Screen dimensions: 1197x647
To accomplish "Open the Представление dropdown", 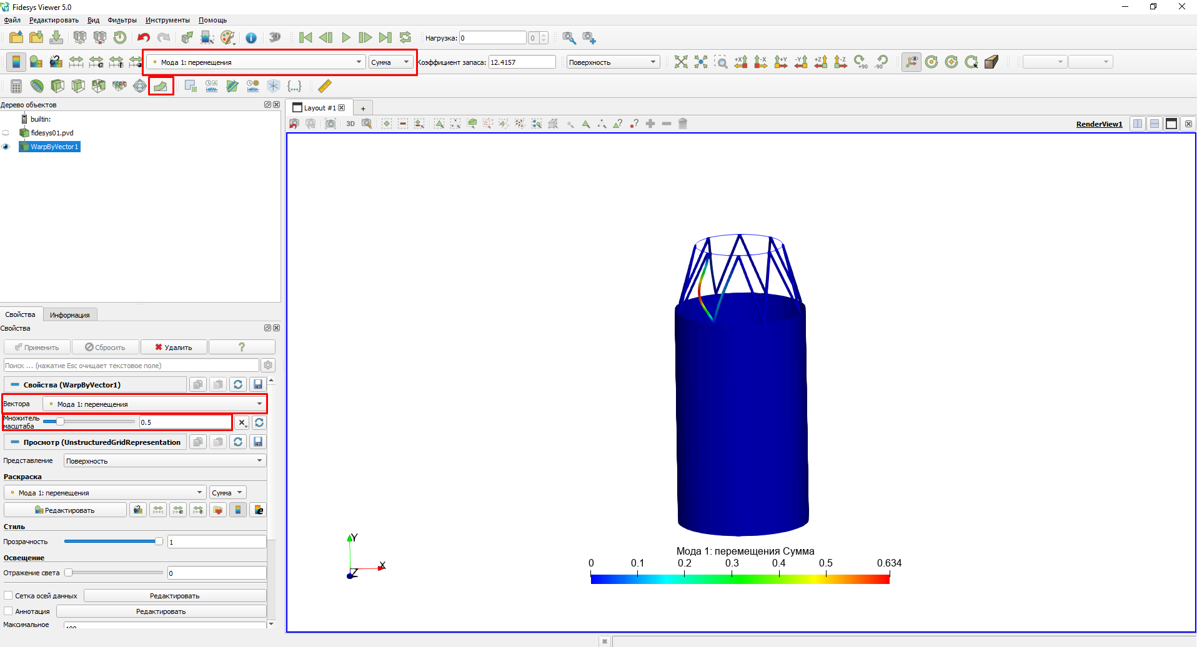I will (165, 460).
